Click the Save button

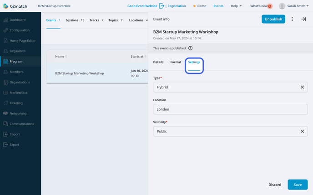click(298, 185)
